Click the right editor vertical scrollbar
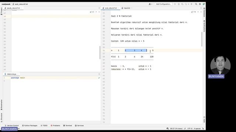Image resolution: width=236 pixels, height=132 pixels. 202,39
